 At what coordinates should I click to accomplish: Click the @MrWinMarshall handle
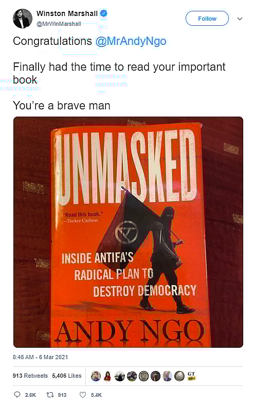59,24
